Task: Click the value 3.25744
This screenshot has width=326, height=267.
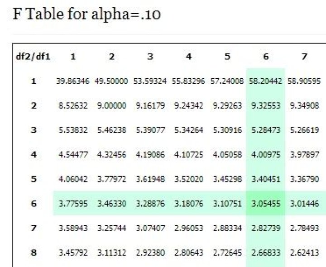Action: 111,228
